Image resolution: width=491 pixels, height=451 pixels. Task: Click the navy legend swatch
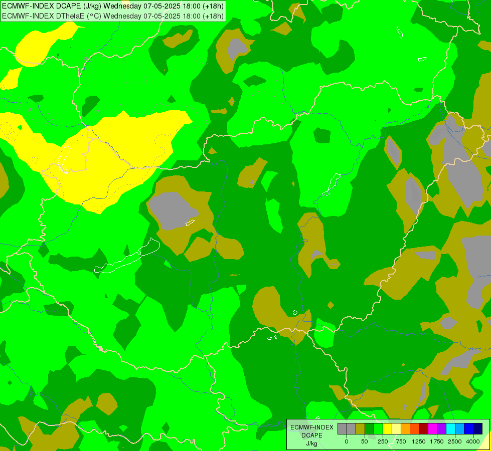[x=478, y=429]
